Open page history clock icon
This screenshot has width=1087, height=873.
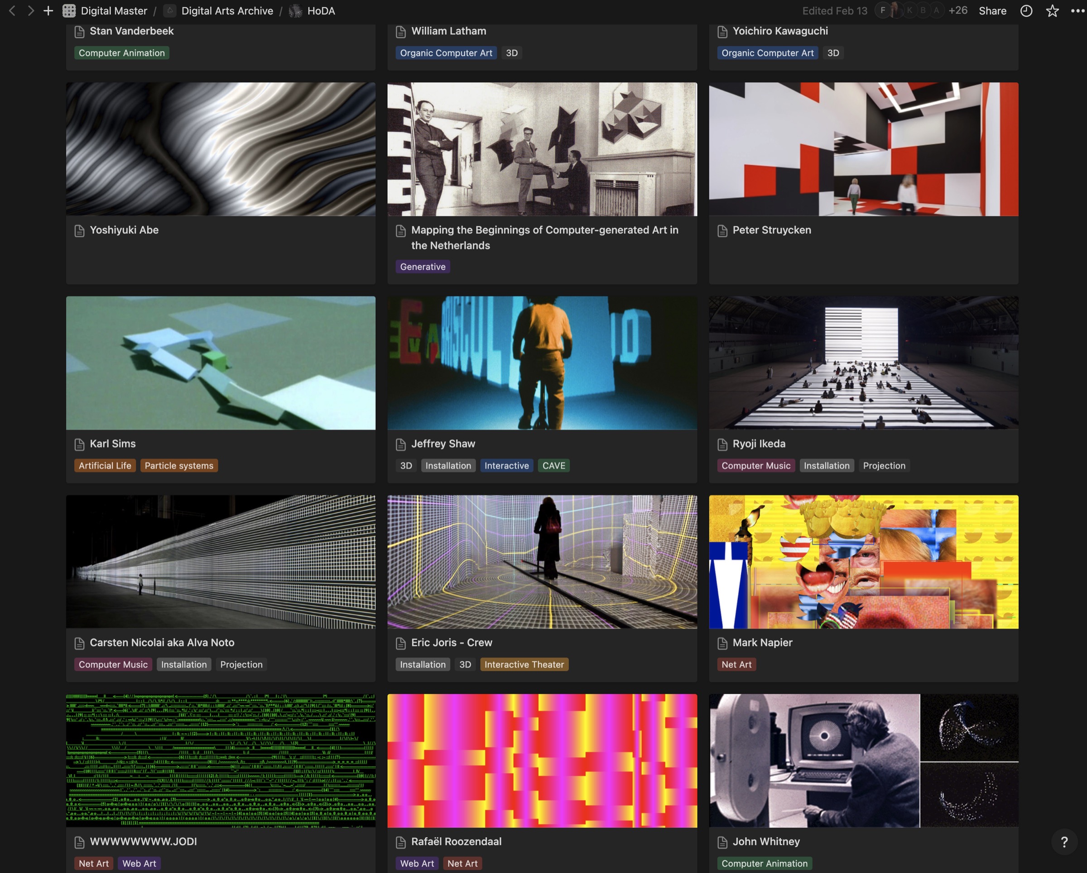pyautogui.click(x=1026, y=10)
